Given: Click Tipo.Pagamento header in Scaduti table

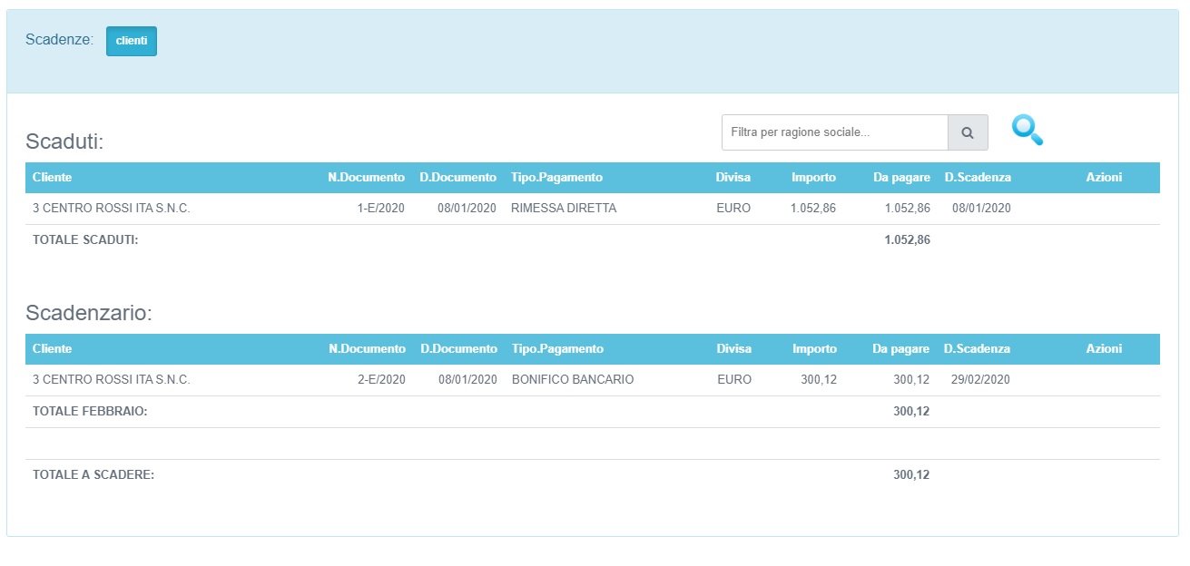Looking at the screenshot, I should pyautogui.click(x=556, y=178).
